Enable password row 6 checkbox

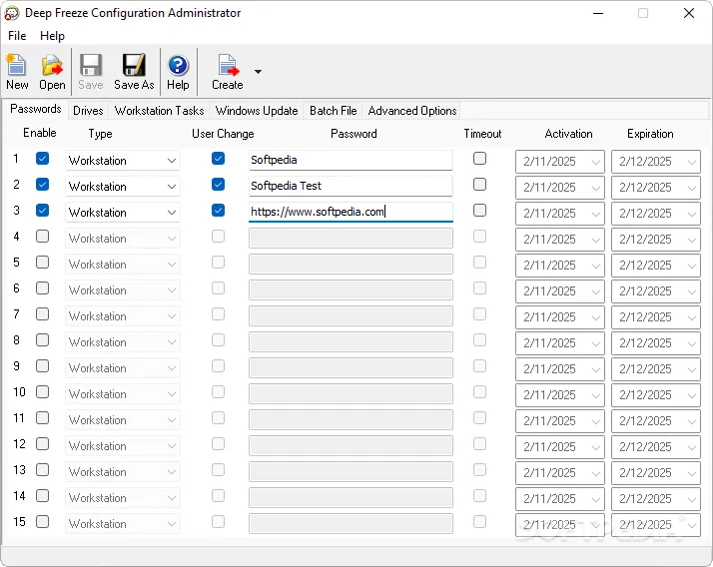click(42, 287)
